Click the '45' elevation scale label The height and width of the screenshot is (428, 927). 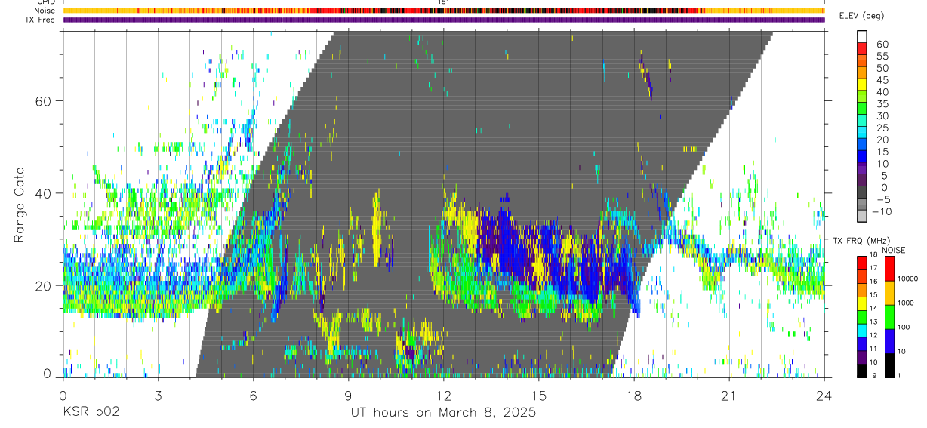click(881, 80)
